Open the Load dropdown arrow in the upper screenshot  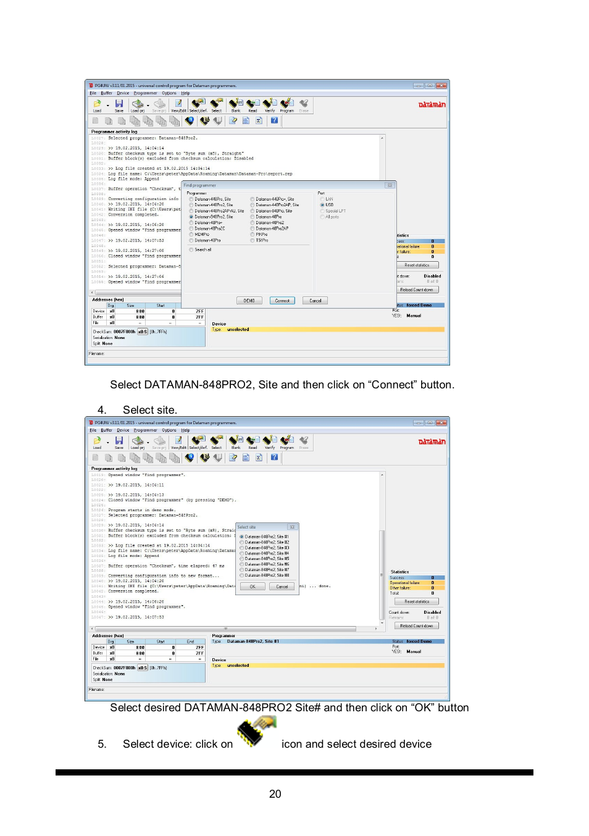pos(107,106)
